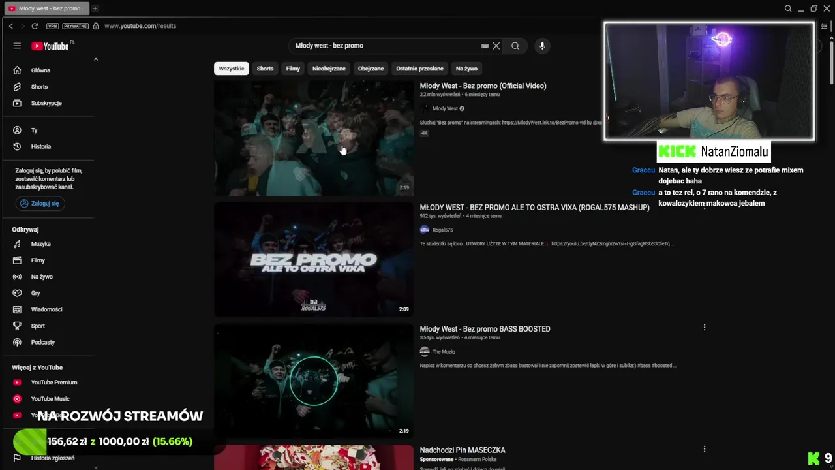Open the ROGAL575 MASHUP video title
Screen dimensions: 835x470
tap(534, 207)
